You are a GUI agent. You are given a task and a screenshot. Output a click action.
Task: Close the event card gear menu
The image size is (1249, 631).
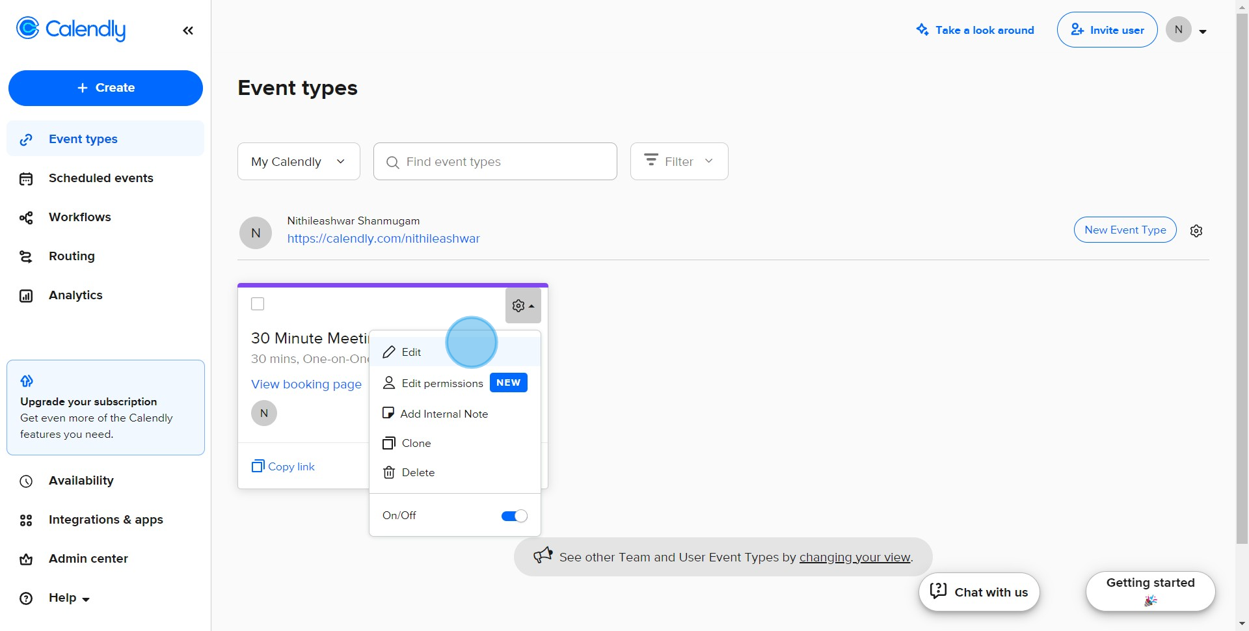523,306
